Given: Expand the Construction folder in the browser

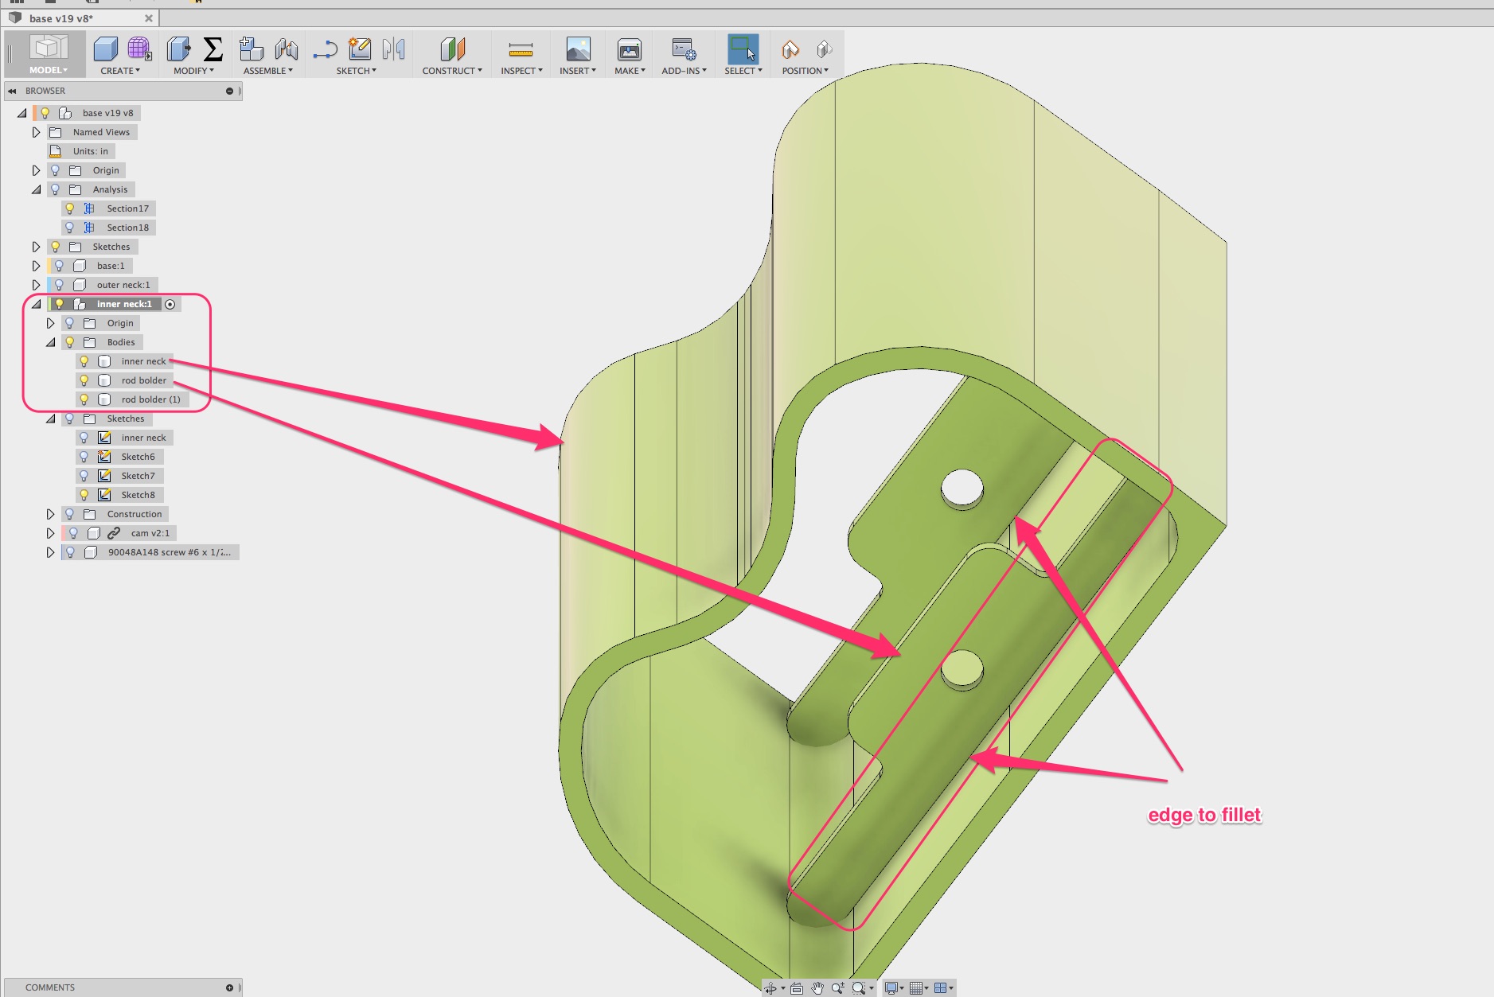Looking at the screenshot, I should click(51, 513).
